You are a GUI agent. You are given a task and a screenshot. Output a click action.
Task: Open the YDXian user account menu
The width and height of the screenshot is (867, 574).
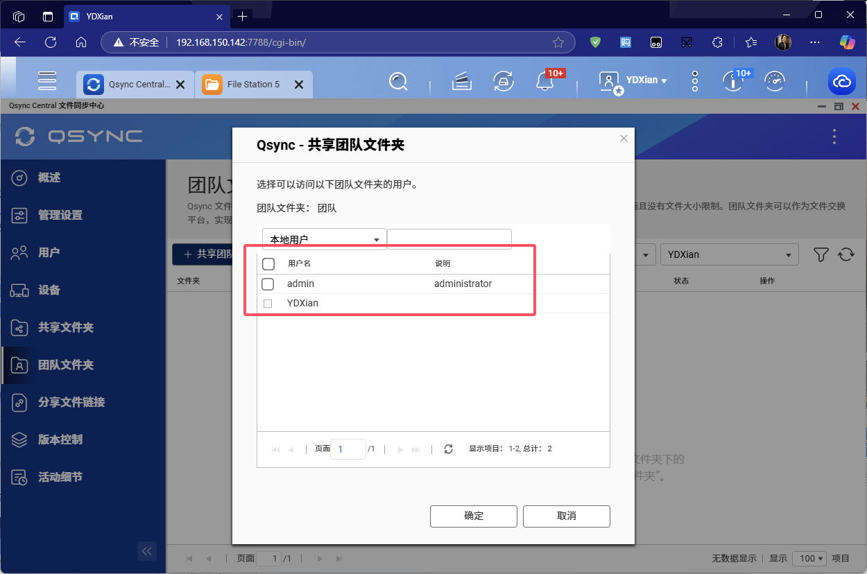633,81
